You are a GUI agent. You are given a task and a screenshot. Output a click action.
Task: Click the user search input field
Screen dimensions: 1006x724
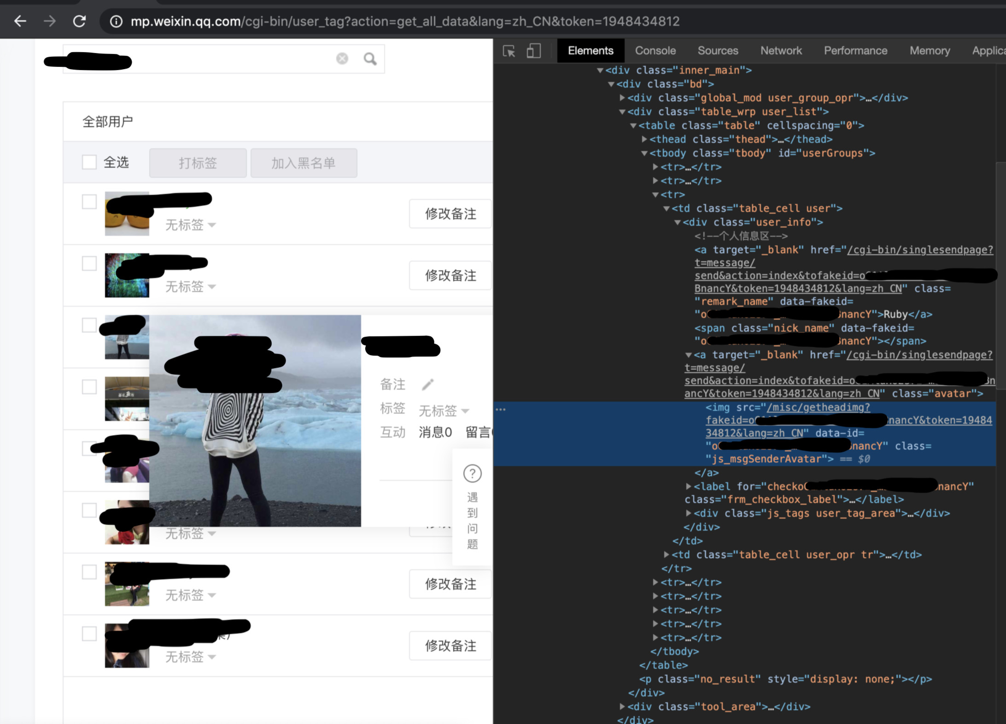click(x=230, y=59)
